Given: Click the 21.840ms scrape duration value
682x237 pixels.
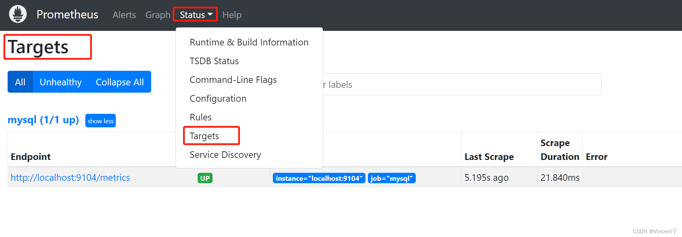Looking at the screenshot, I should click(560, 178).
